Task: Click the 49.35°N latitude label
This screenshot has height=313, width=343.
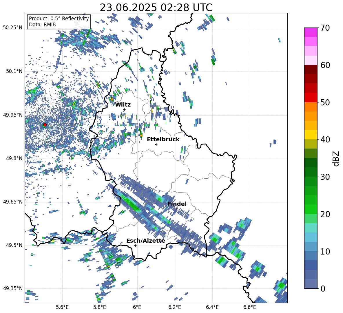Action: [13, 288]
